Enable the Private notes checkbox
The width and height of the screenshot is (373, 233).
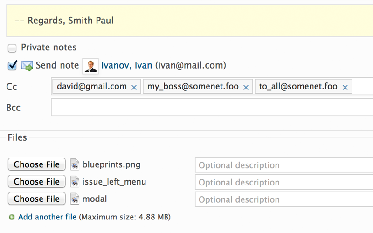(x=12, y=48)
